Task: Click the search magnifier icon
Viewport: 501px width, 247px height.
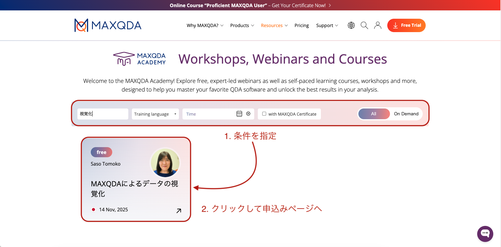Action: pos(364,25)
